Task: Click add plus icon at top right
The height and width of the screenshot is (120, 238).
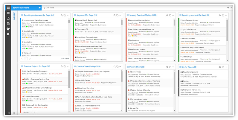Action: [x=228, y=7]
